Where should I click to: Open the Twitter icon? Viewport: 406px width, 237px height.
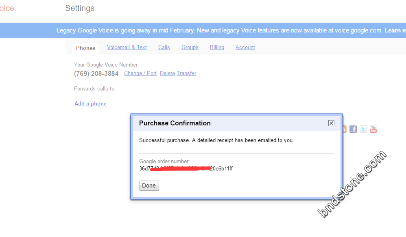(363, 129)
